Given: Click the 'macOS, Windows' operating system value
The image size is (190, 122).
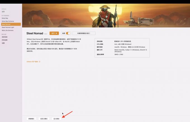Looking at the screenshot, I should pos(130,47).
